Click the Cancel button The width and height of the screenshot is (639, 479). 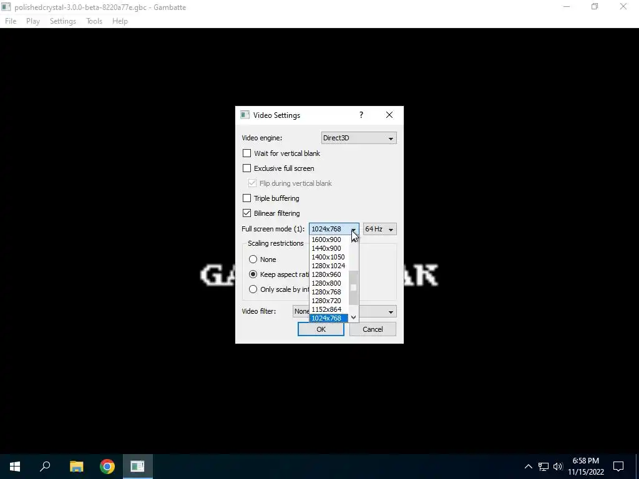tap(373, 329)
